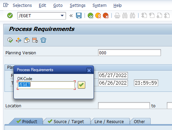Click the end date field 06/26/2022

[113, 83]
